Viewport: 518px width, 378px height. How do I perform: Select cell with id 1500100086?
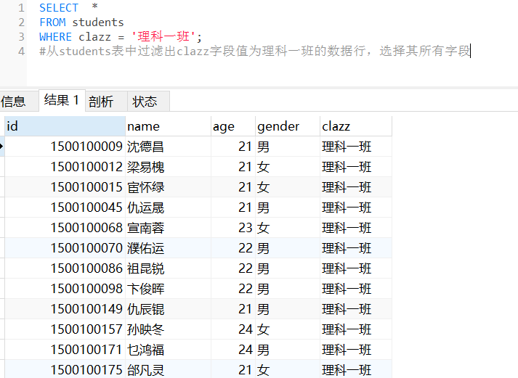click(65, 268)
